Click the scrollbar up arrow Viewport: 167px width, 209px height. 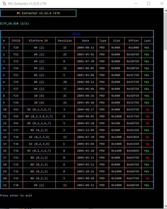pyautogui.click(x=166, y=11)
